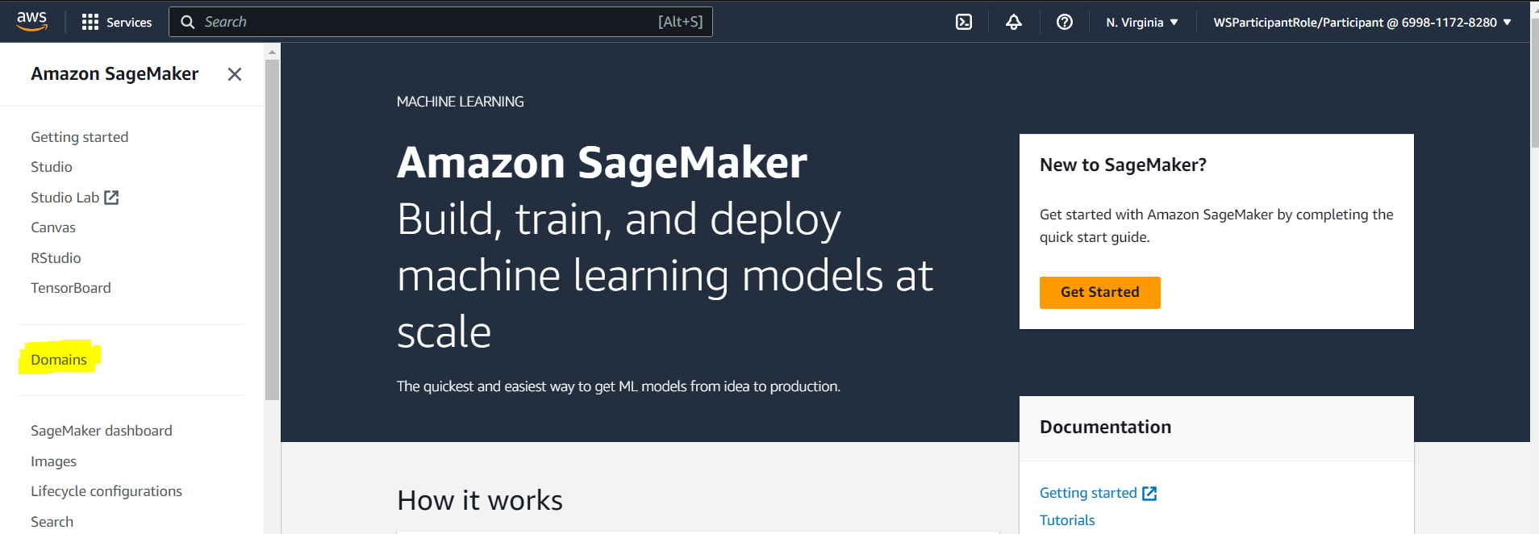Open the Getting started documentation link
Screen dimensions: 1539x534
1088,493
